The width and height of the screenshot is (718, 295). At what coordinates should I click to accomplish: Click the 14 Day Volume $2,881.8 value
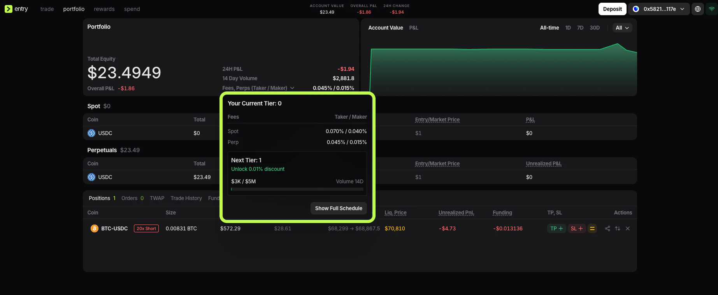pos(343,78)
